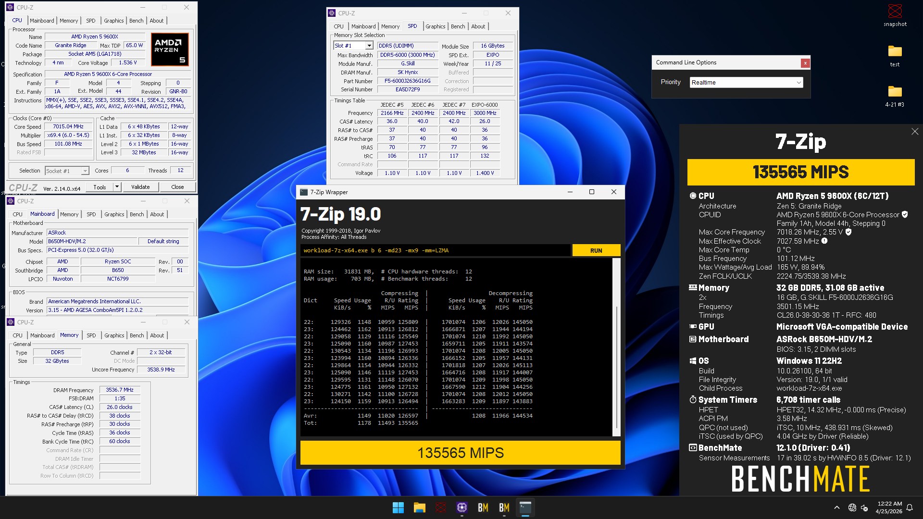
Task: Open the Windows Start menu
Action: [x=398, y=507]
